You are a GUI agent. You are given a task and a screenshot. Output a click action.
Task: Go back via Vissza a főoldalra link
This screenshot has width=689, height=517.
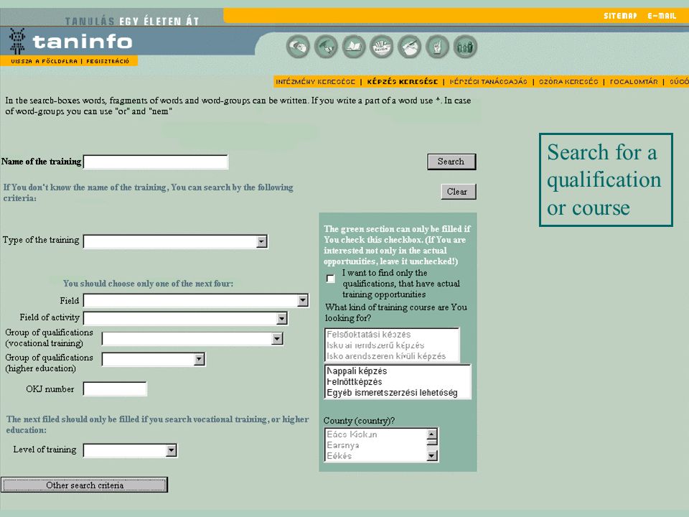pos(44,62)
